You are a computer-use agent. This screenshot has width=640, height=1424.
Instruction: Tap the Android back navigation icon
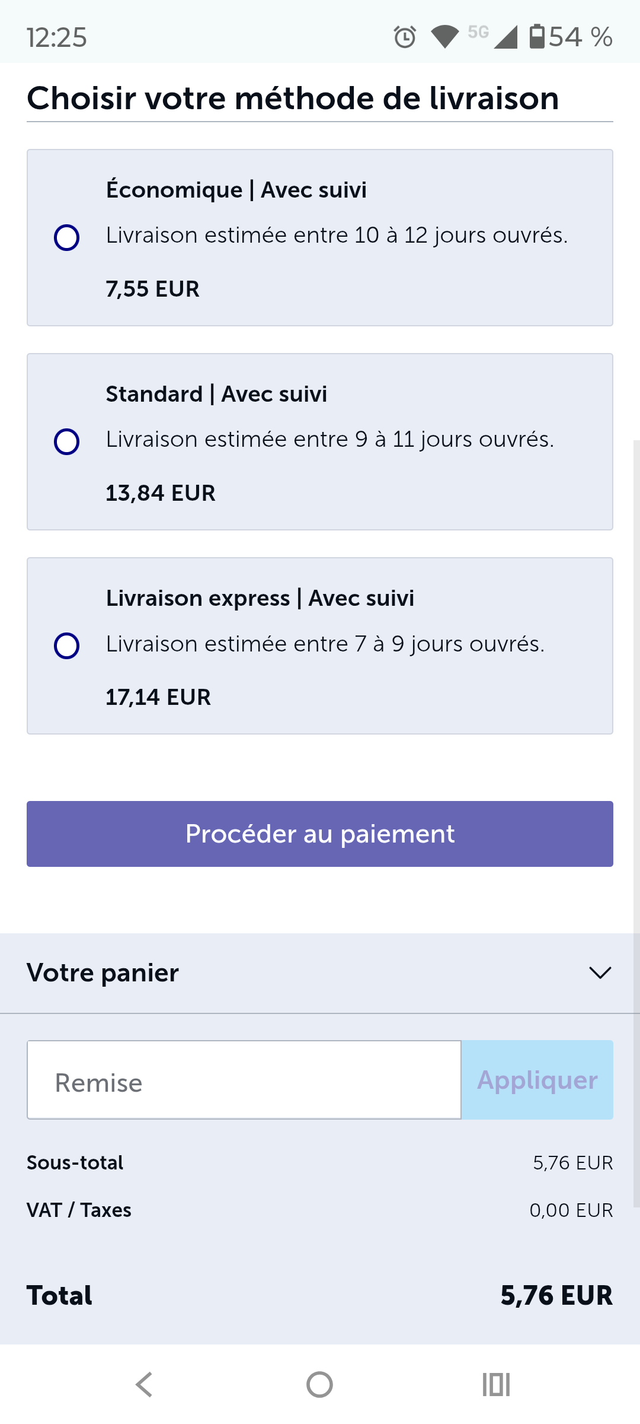(x=144, y=1385)
